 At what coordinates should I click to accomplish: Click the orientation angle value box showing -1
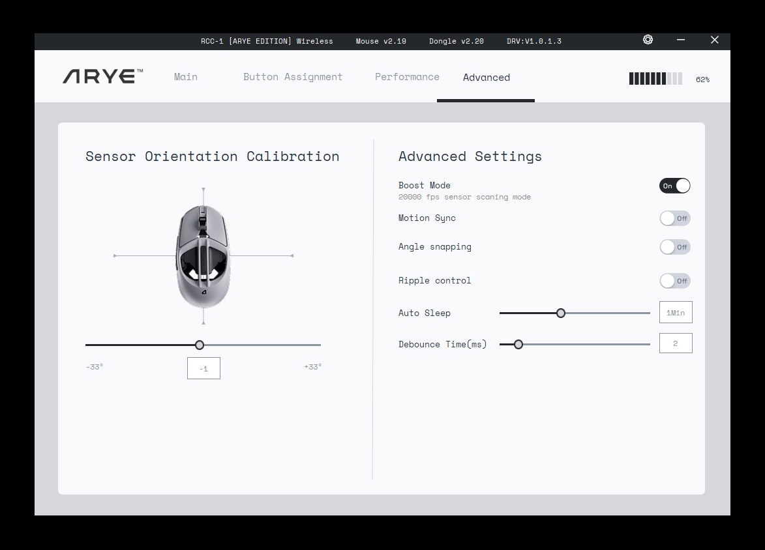point(203,368)
